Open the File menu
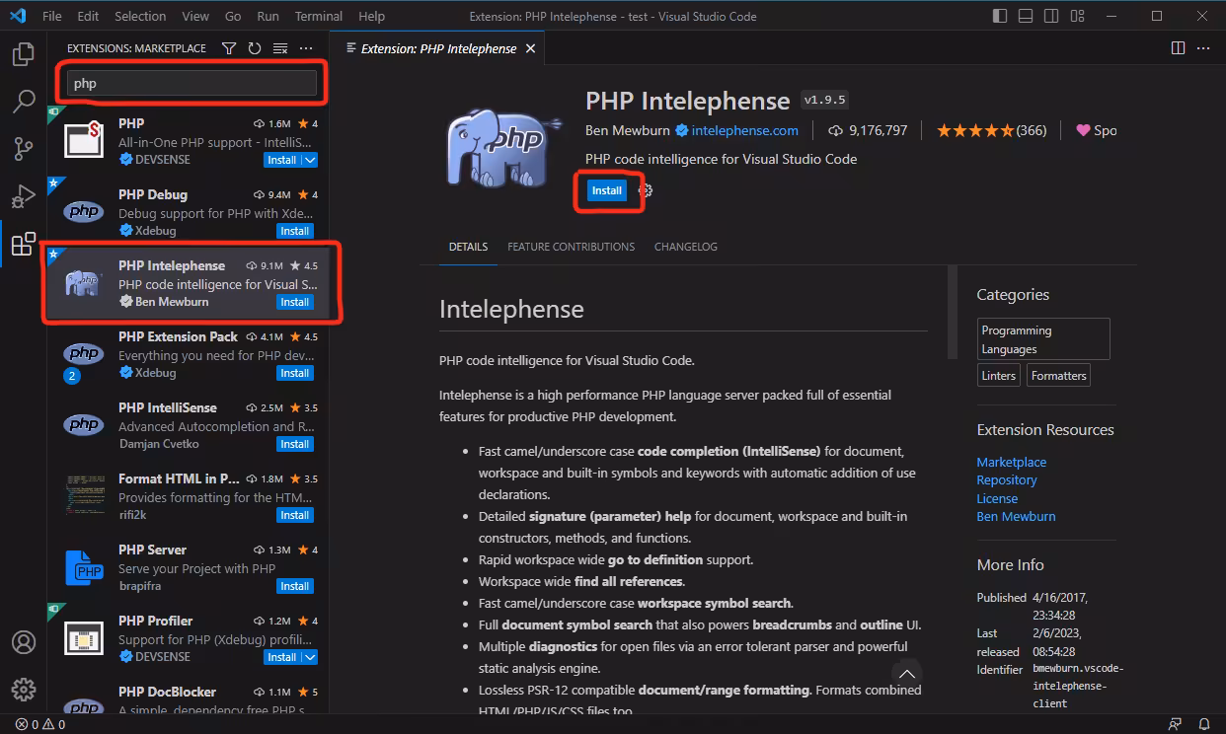The width and height of the screenshot is (1226, 734). point(52,16)
